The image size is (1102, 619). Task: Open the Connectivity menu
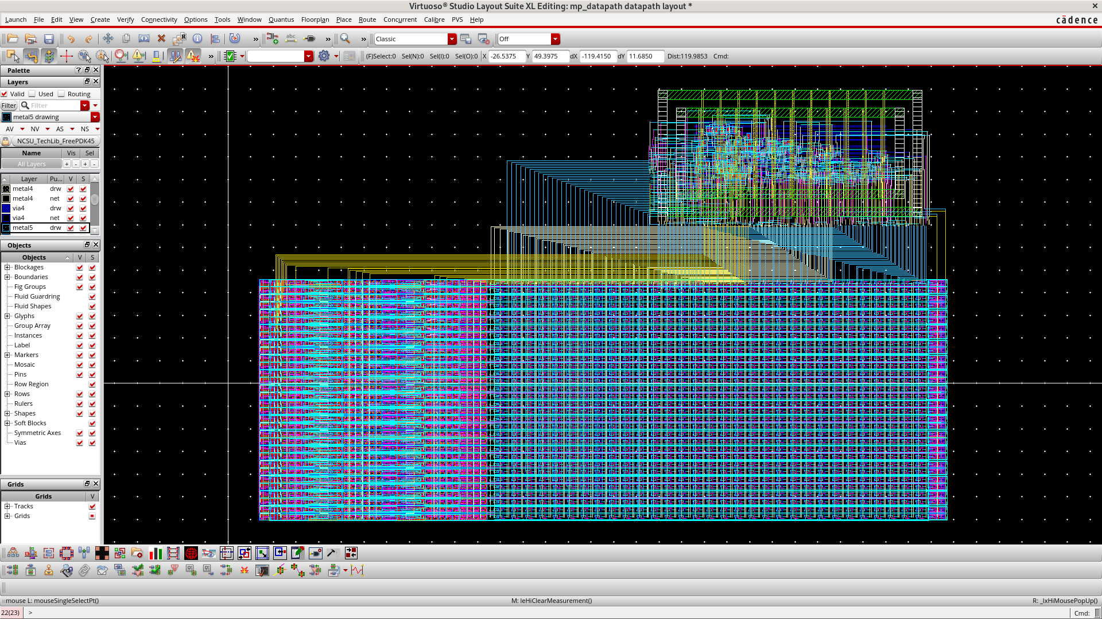point(159,19)
